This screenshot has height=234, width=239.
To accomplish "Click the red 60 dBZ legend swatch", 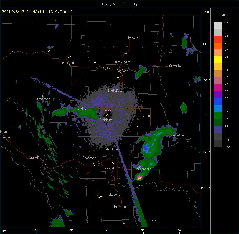I will click(x=218, y=39).
